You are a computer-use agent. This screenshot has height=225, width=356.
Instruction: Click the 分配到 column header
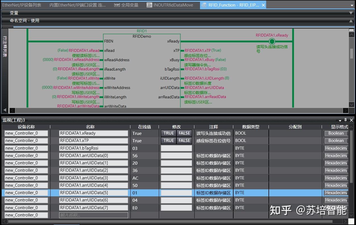pyautogui.click(x=295, y=127)
